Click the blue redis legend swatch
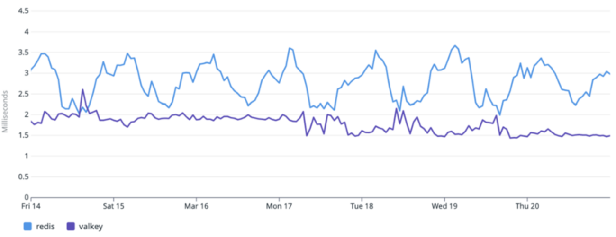This screenshot has height=237, width=616. coord(27,227)
